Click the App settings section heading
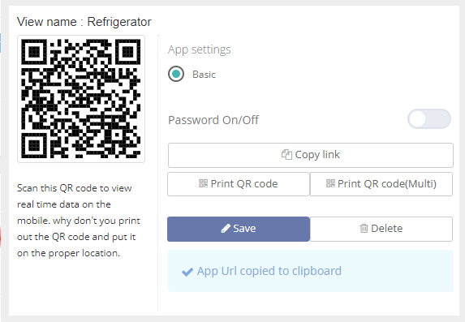Screen dimensions: 465x322 point(200,49)
